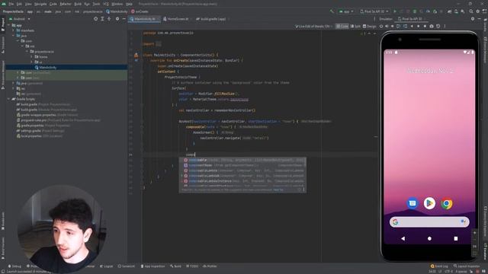Open Logcat tool window at bottom

(107, 266)
